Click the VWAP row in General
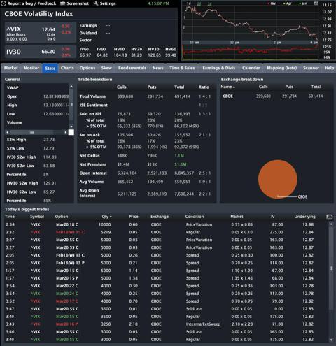The height and width of the screenshot is (346, 336). point(37,88)
